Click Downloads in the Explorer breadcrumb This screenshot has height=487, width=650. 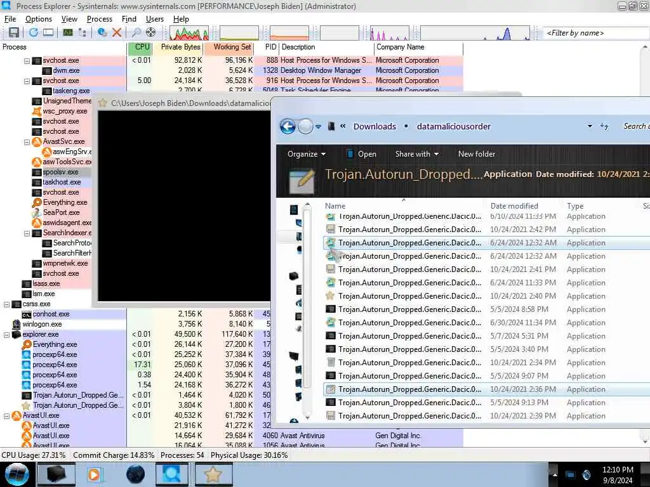(x=375, y=126)
